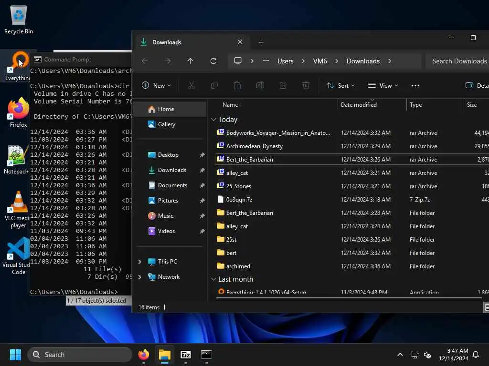
Task: Collapse the Today group
Action: coord(213,120)
